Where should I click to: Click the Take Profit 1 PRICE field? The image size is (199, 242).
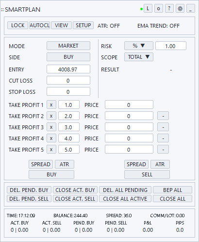(x=129, y=104)
